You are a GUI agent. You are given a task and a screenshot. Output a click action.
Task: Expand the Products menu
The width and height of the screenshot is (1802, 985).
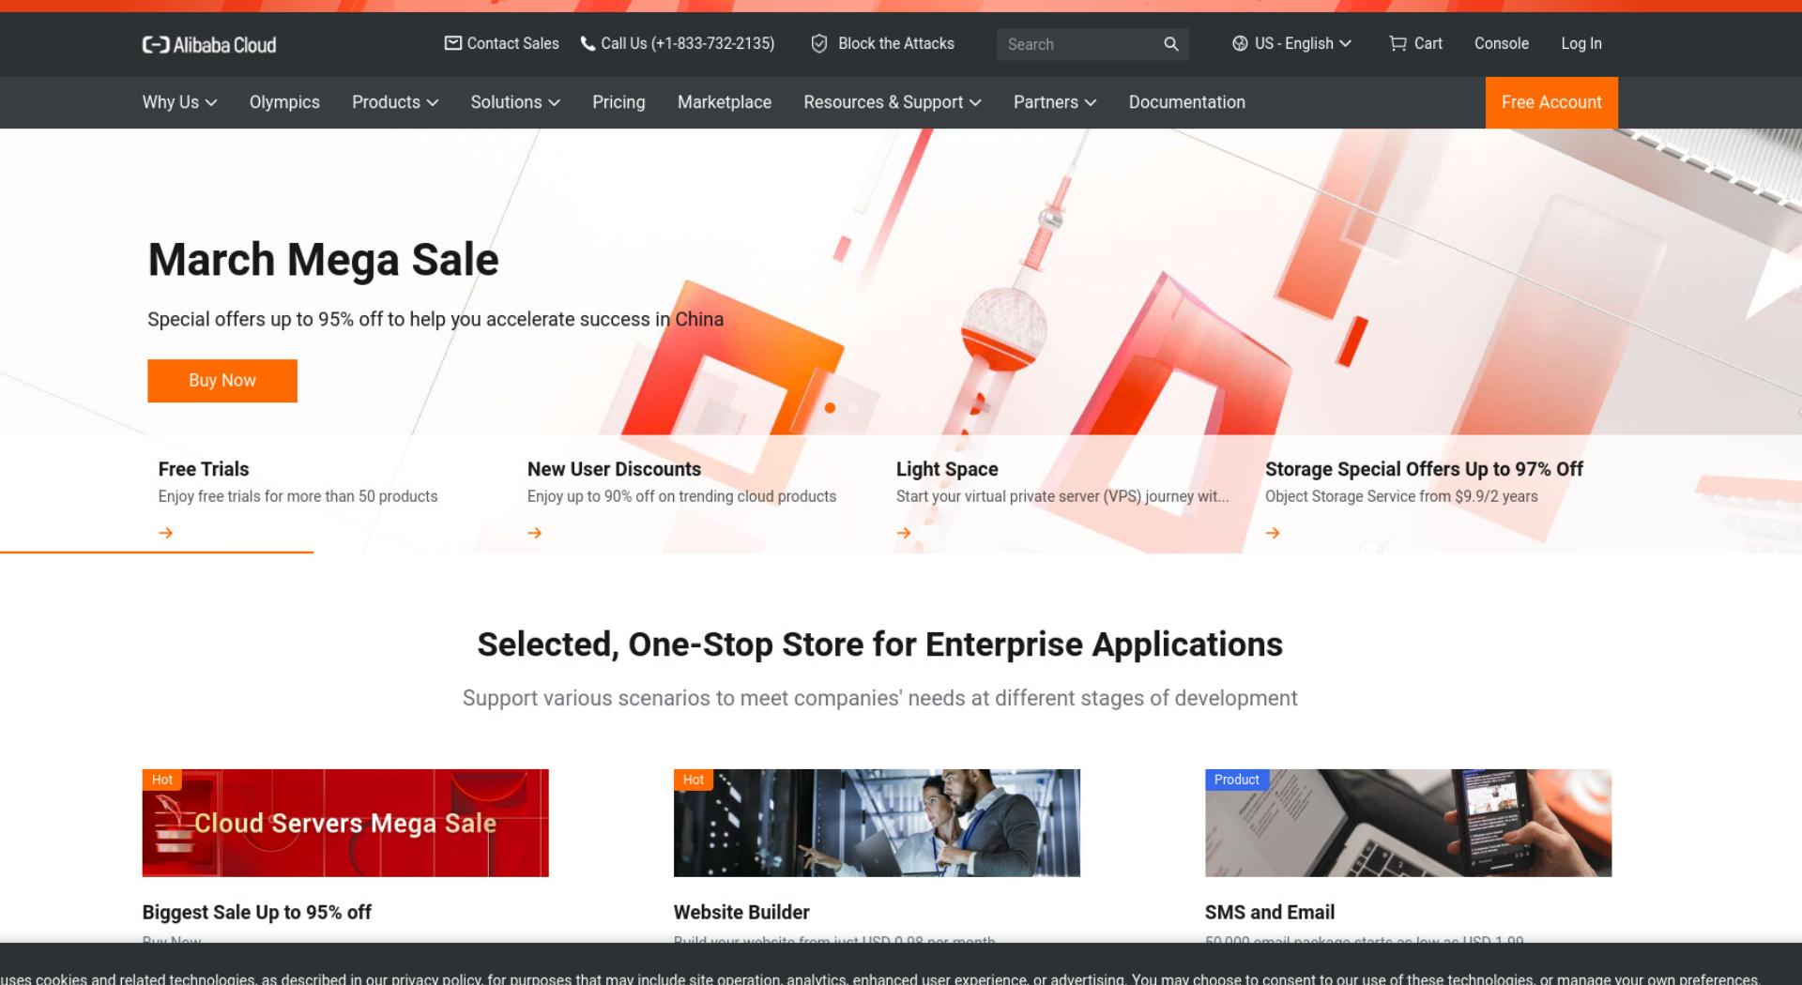point(395,102)
